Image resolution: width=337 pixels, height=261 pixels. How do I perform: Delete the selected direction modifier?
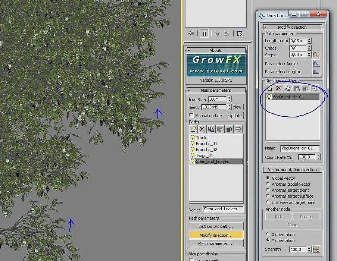[278, 88]
